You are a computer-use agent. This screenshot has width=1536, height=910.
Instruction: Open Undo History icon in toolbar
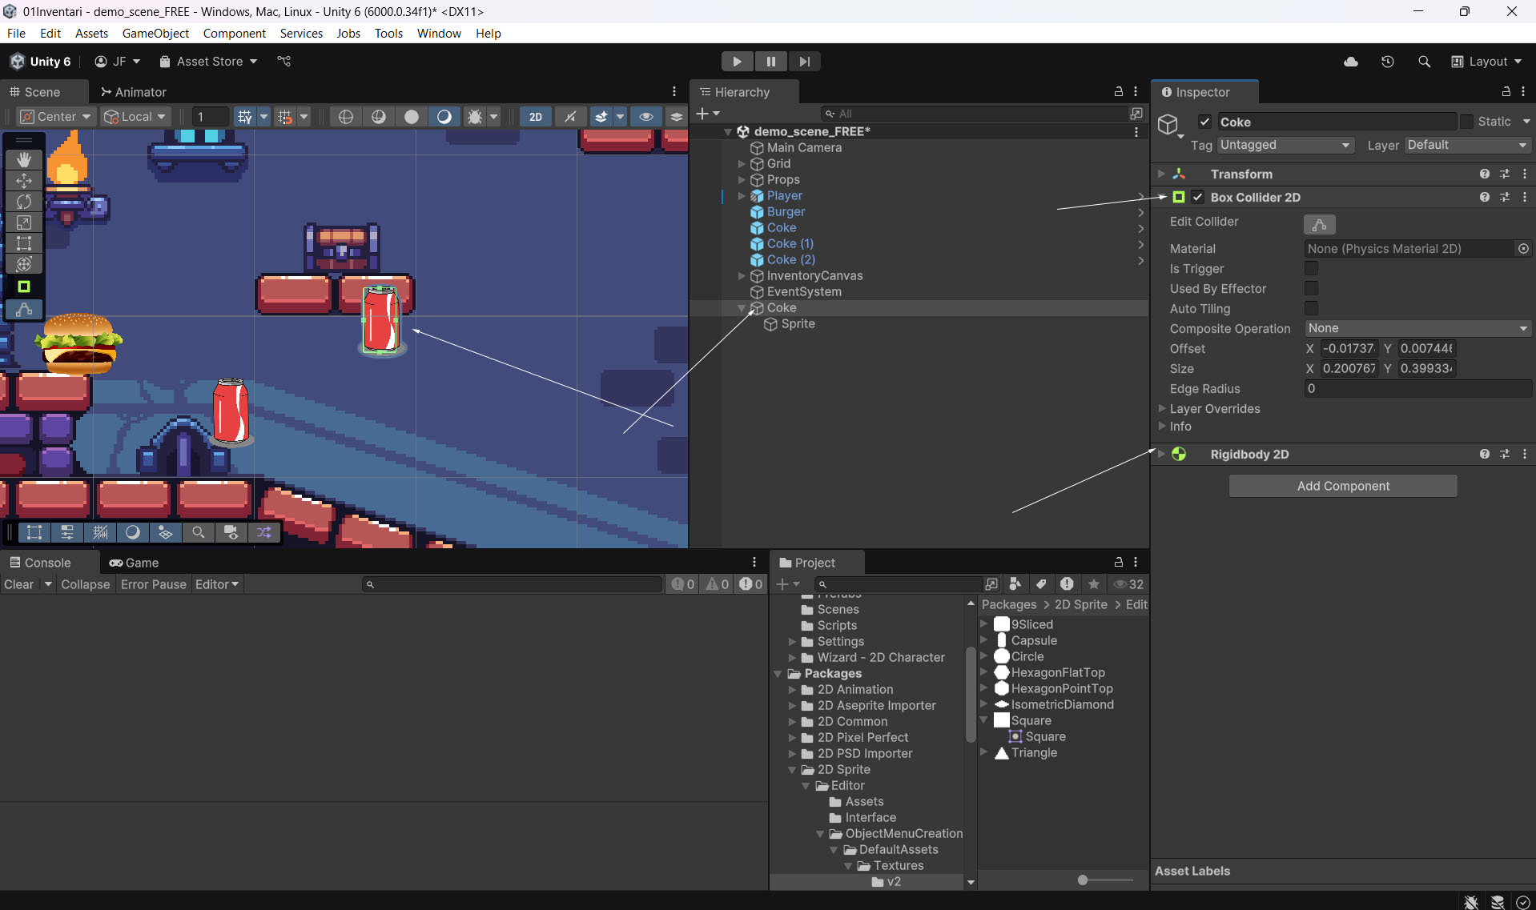(x=1387, y=62)
